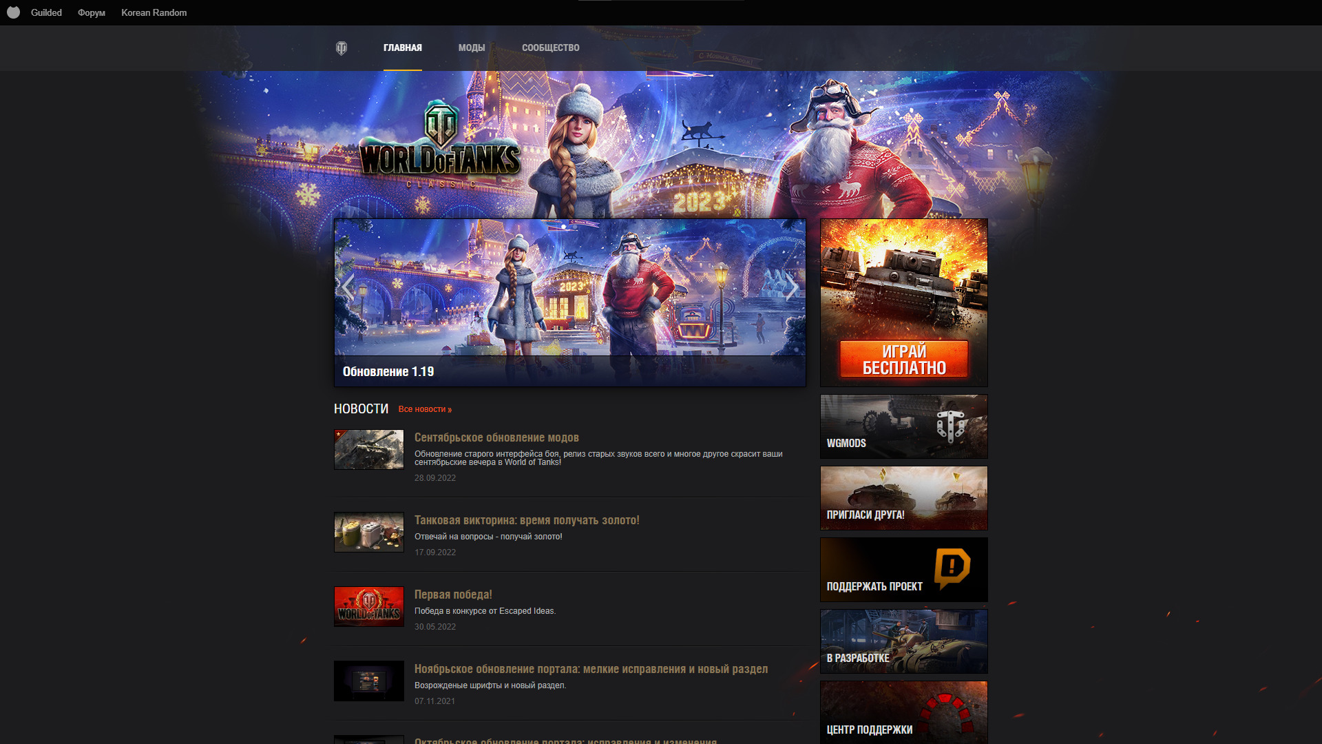1322x744 pixels.
Task: Open the Центр поддержки lifebuoy banner
Action: point(903,712)
